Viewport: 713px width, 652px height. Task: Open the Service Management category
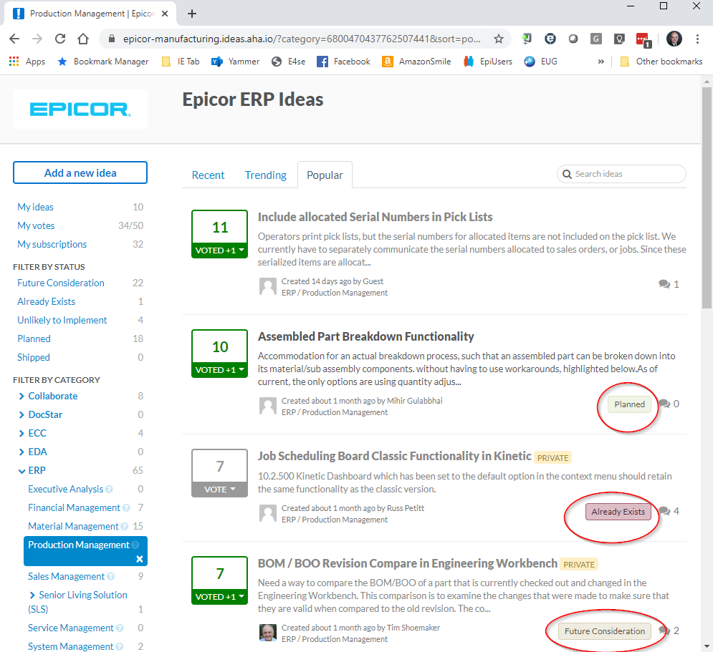pos(70,628)
